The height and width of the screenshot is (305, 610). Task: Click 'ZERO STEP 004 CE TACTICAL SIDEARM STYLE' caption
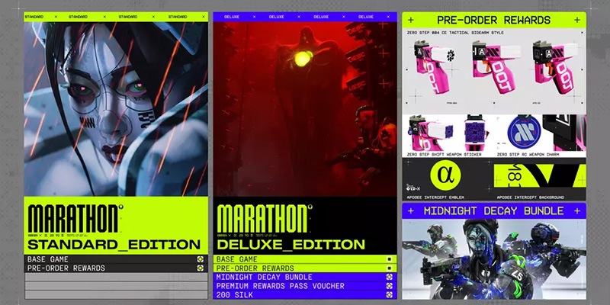[455, 33]
